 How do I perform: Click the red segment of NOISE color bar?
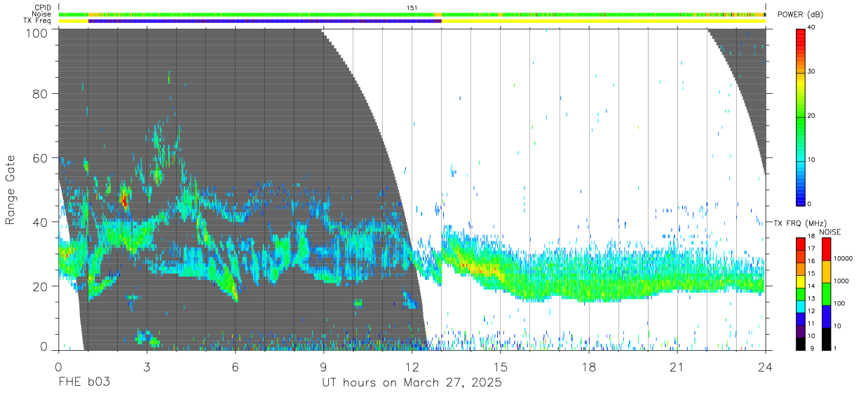pos(826,249)
